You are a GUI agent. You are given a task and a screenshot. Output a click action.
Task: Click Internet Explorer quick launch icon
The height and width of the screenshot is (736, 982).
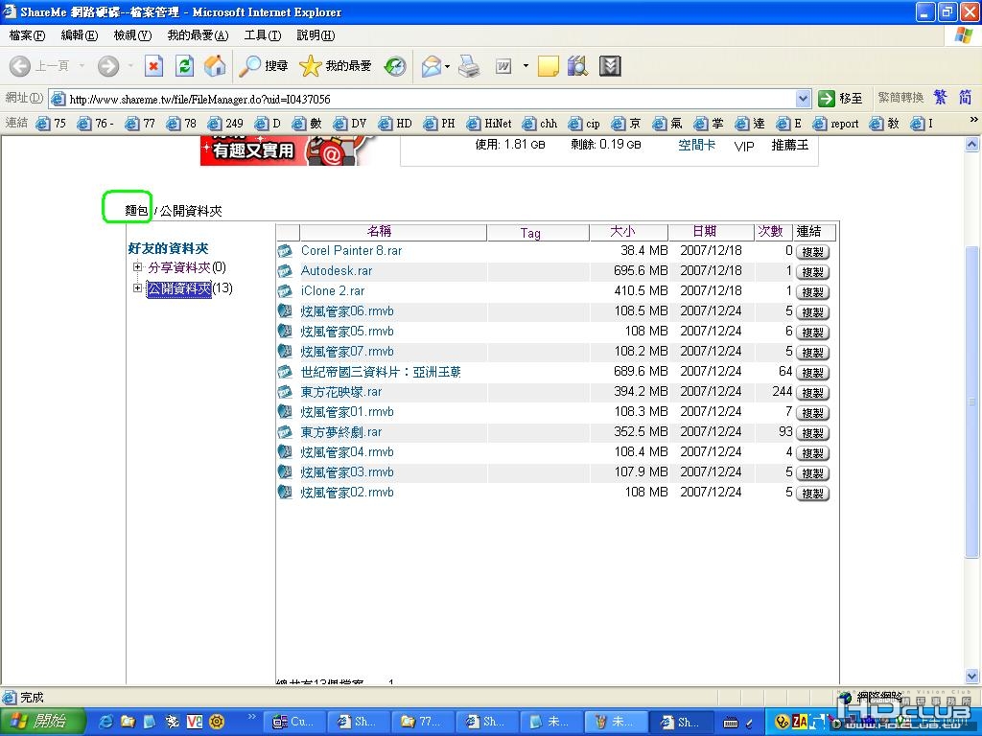point(106,722)
